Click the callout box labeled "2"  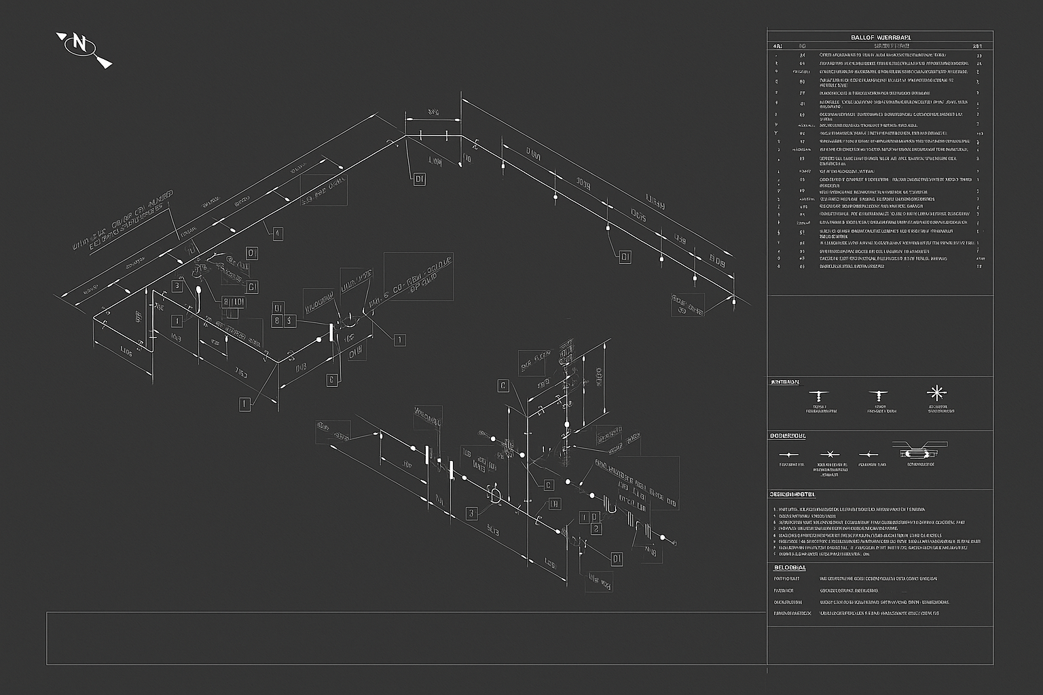coord(596,529)
